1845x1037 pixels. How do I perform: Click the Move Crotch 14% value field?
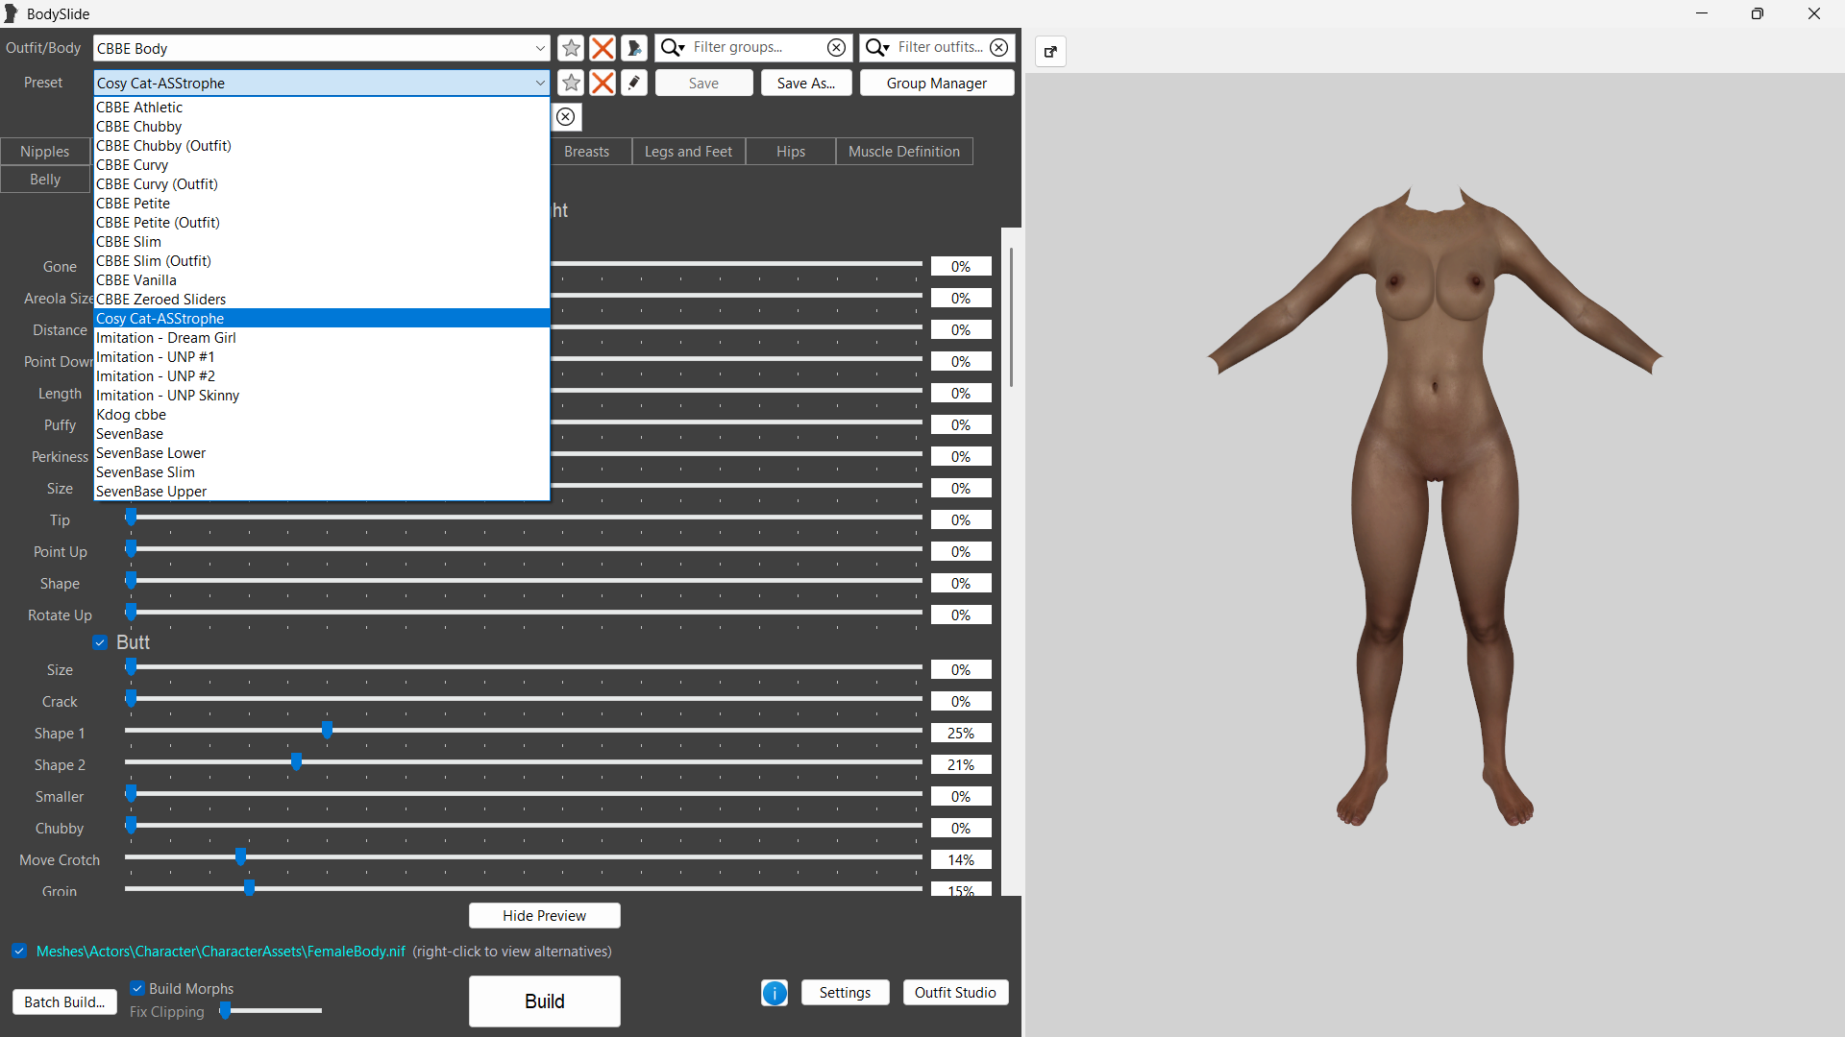tap(961, 860)
